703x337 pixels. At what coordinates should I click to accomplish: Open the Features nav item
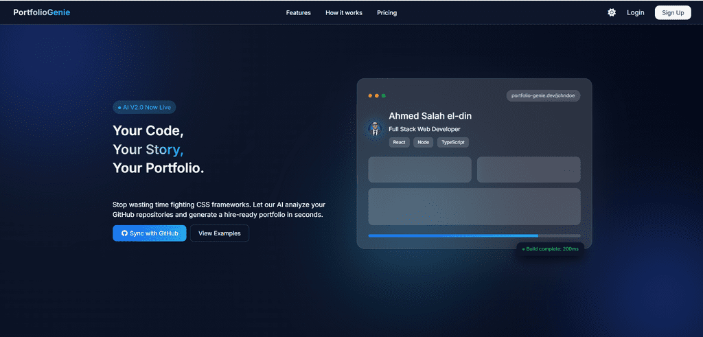click(298, 12)
